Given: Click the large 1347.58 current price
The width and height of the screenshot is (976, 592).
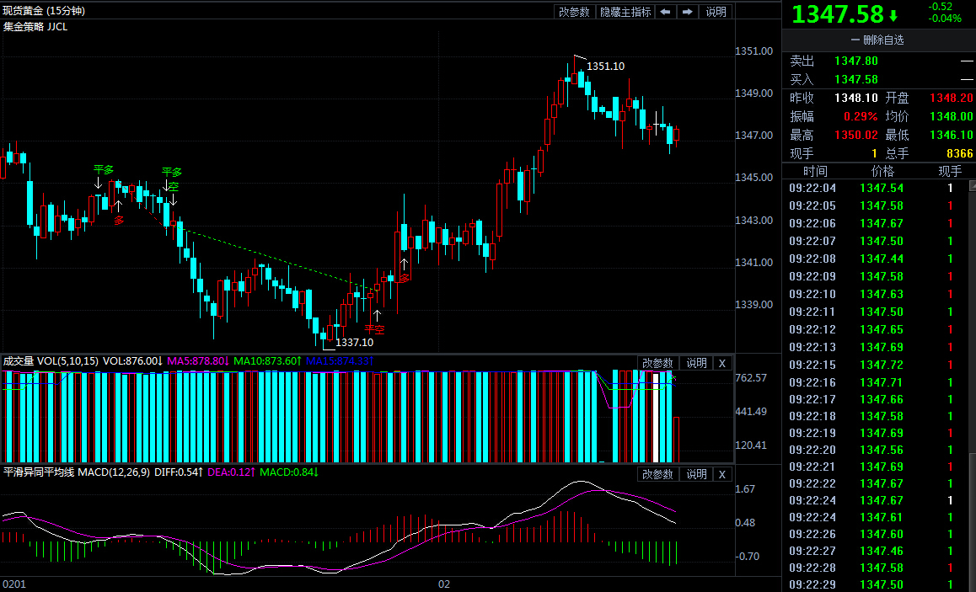Looking at the screenshot, I should pyautogui.click(x=838, y=15).
